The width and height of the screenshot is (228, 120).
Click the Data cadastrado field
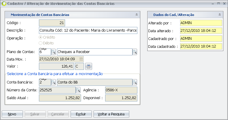201,46
